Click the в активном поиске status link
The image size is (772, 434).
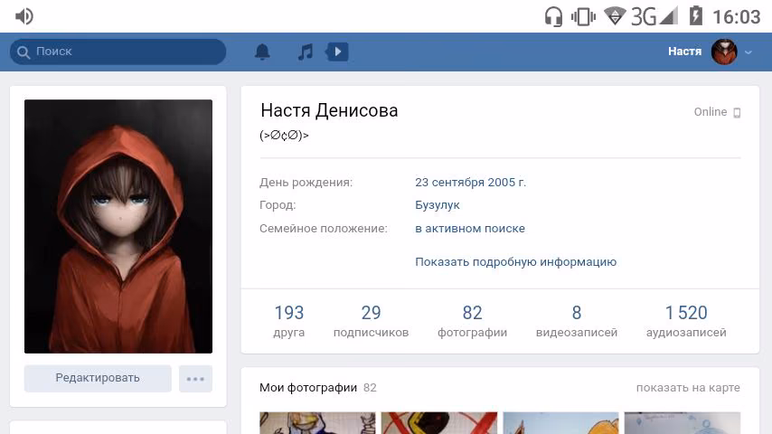470,229
